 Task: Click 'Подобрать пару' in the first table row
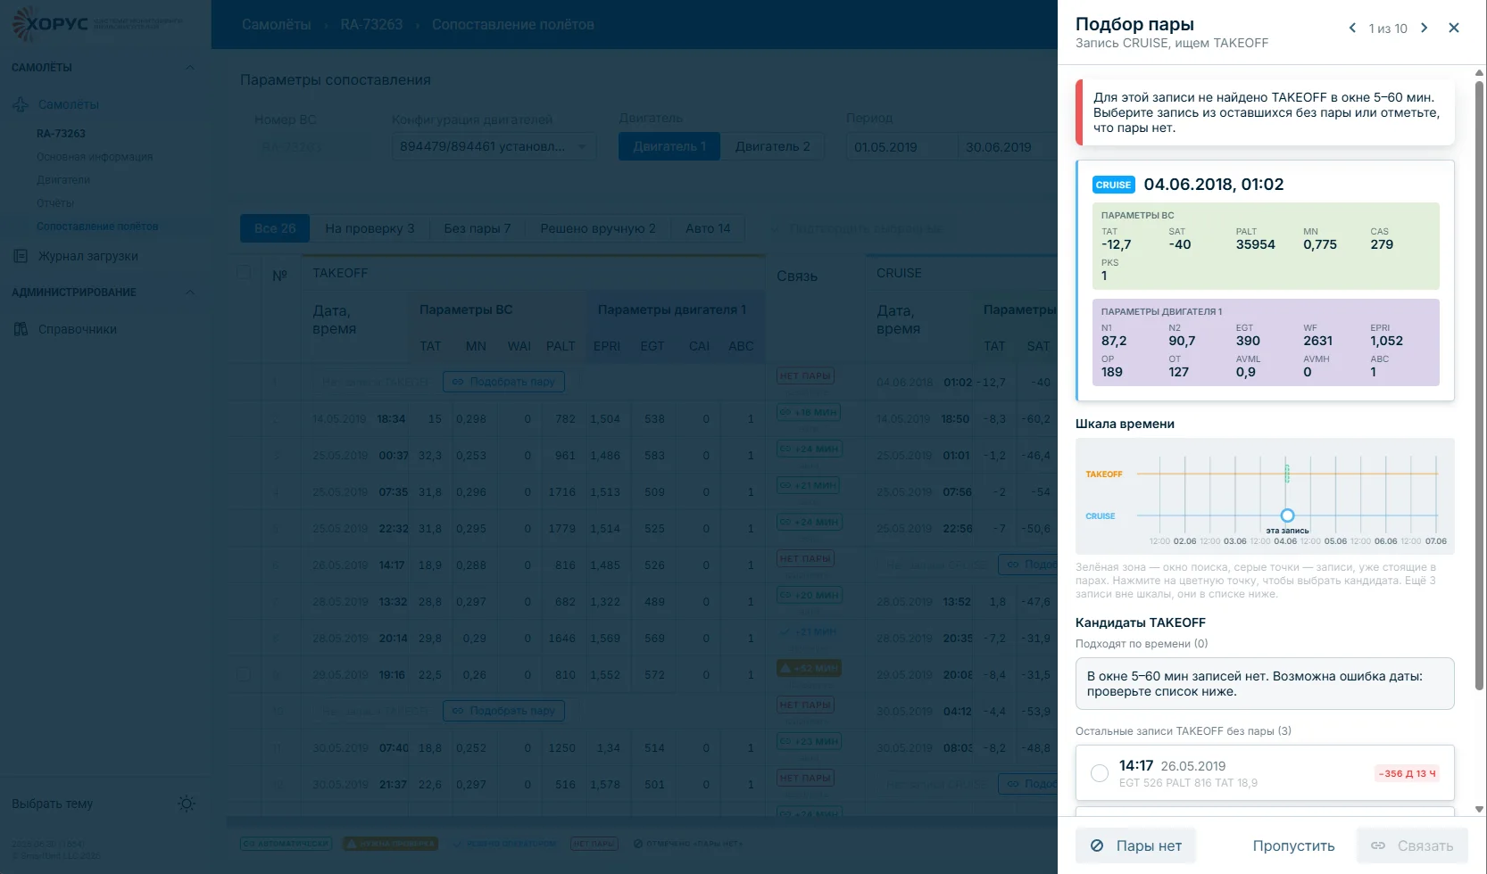(503, 382)
